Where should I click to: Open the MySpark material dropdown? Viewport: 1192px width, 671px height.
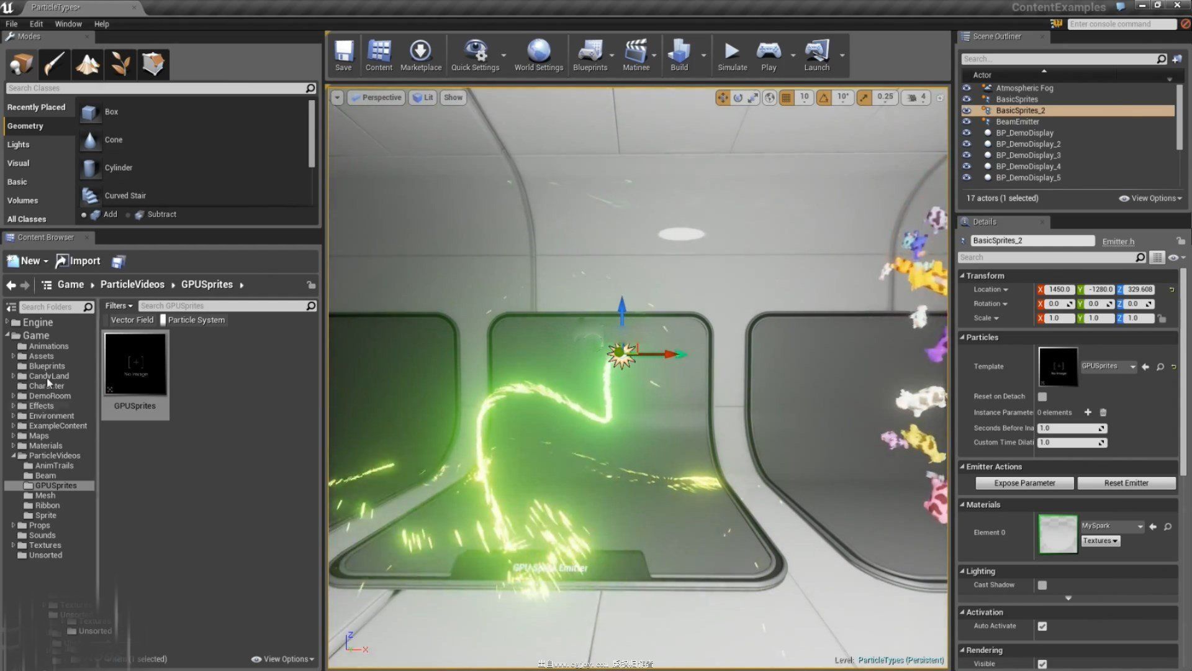pyautogui.click(x=1112, y=526)
